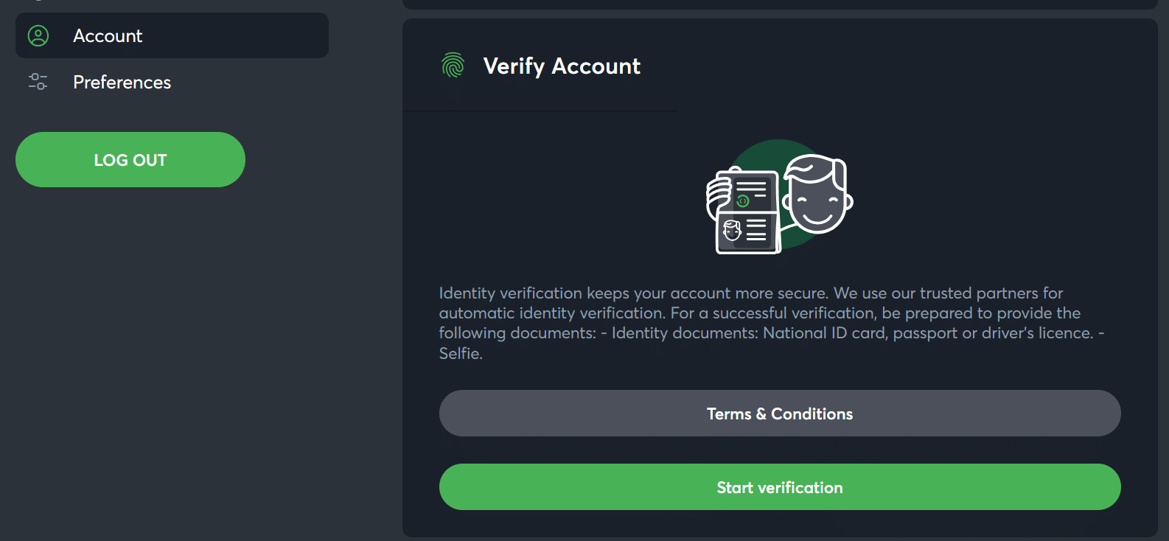Click LOG OUT to sign out
The width and height of the screenshot is (1169, 541).
point(130,159)
